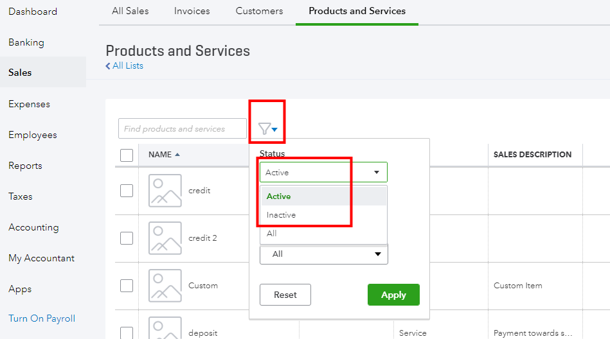Image resolution: width=610 pixels, height=339 pixels.
Task: Switch to the Invoices tab
Action: click(192, 11)
